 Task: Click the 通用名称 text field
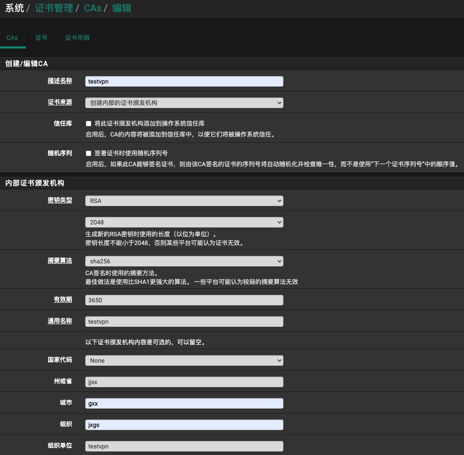coord(184,322)
